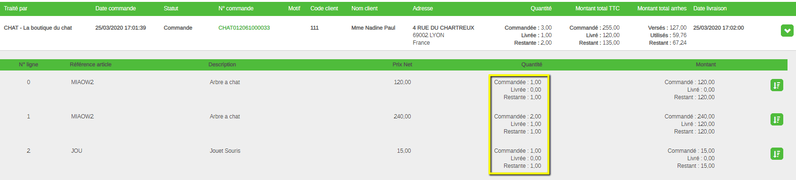The width and height of the screenshot is (796, 180).
Task: Click the Montant total arrhes header
Action: click(x=662, y=8)
